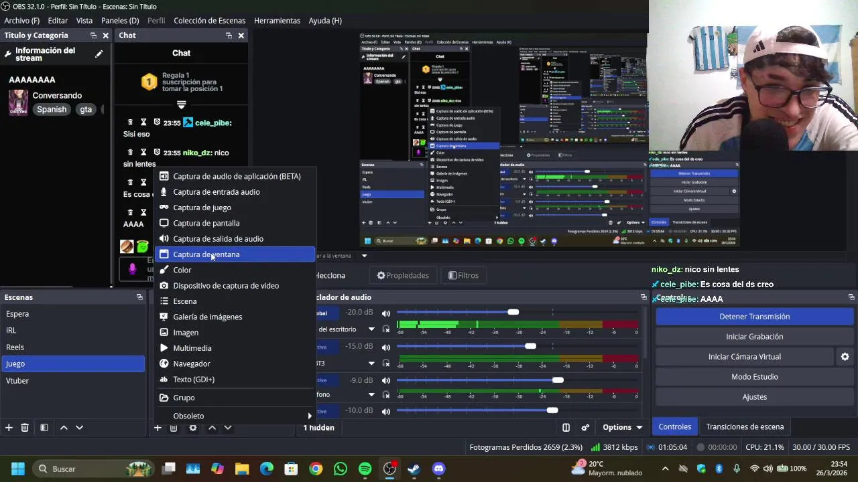The height and width of the screenshot is (482, 858).
Task: Switch audio mixer layout icon
Action: (566, 428)
